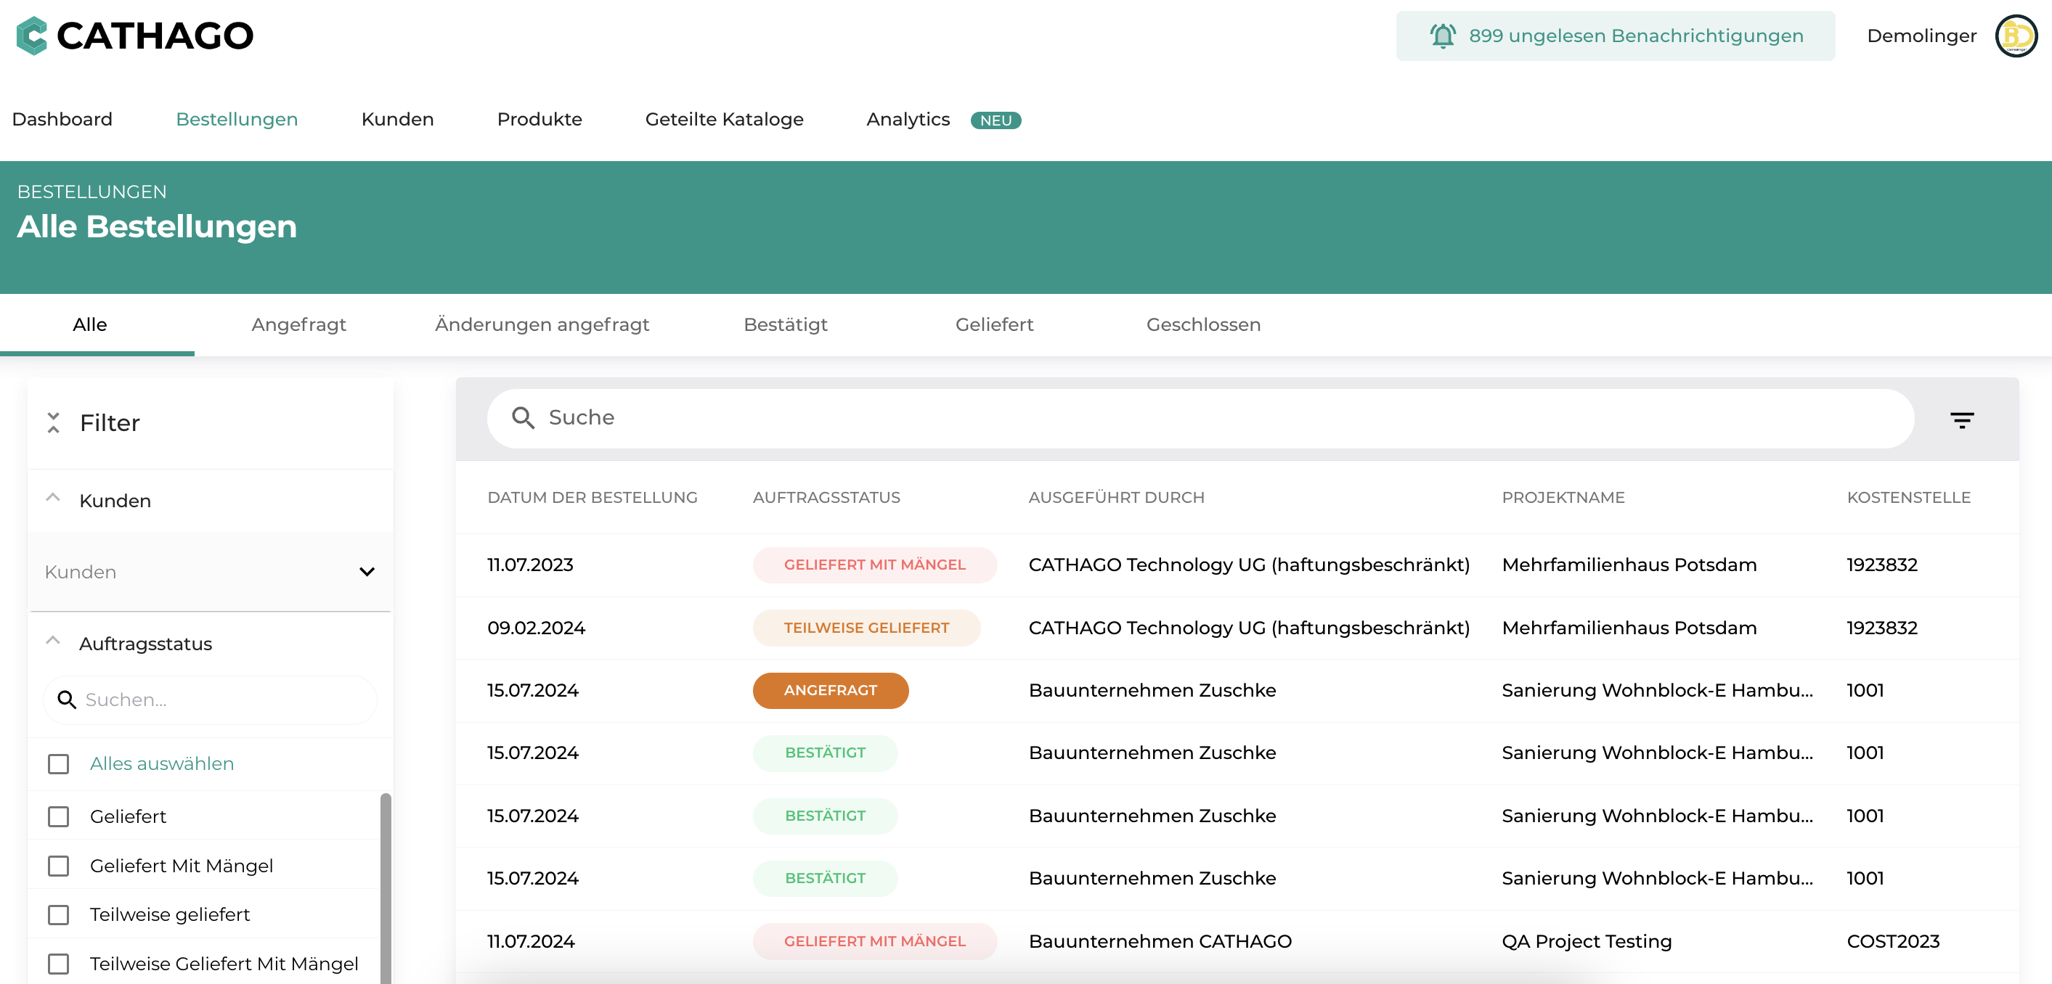The image size is (2052, 984).
Task: Collapse the Kunden filter section
Action: (54, 499)
